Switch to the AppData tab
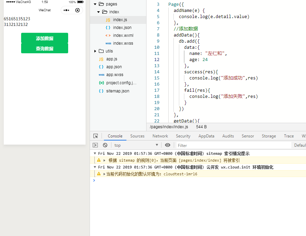The width and height of the screenshot is (306, 236). [x=206, y=136]
